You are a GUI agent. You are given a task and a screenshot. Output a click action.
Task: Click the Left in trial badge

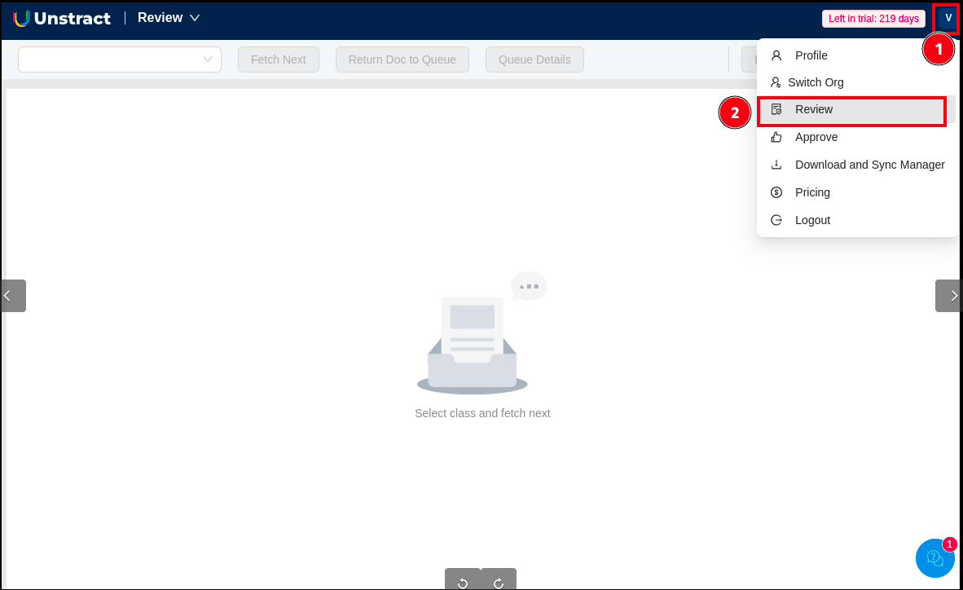pyautogui.click(x=873, y=19)
